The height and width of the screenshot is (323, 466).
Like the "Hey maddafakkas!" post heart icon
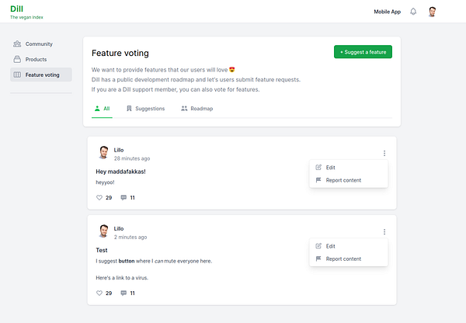(x=99, y=198)
